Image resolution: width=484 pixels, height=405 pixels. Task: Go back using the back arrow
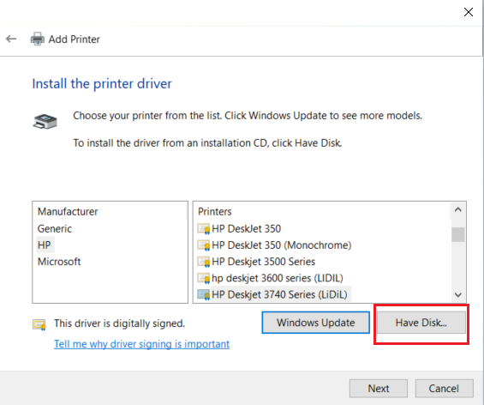point(11,39)
